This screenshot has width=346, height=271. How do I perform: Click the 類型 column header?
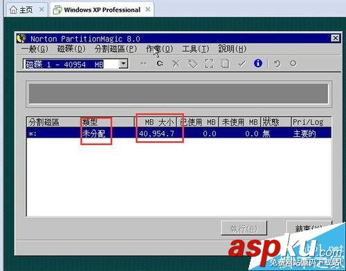coord(107,122)
